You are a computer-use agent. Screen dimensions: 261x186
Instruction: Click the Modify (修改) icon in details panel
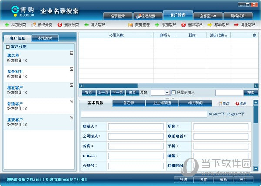point(220,103)
